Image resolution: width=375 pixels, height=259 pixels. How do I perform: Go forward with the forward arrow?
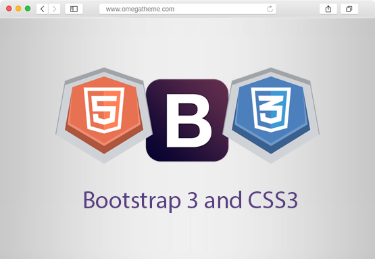point(54,9)
